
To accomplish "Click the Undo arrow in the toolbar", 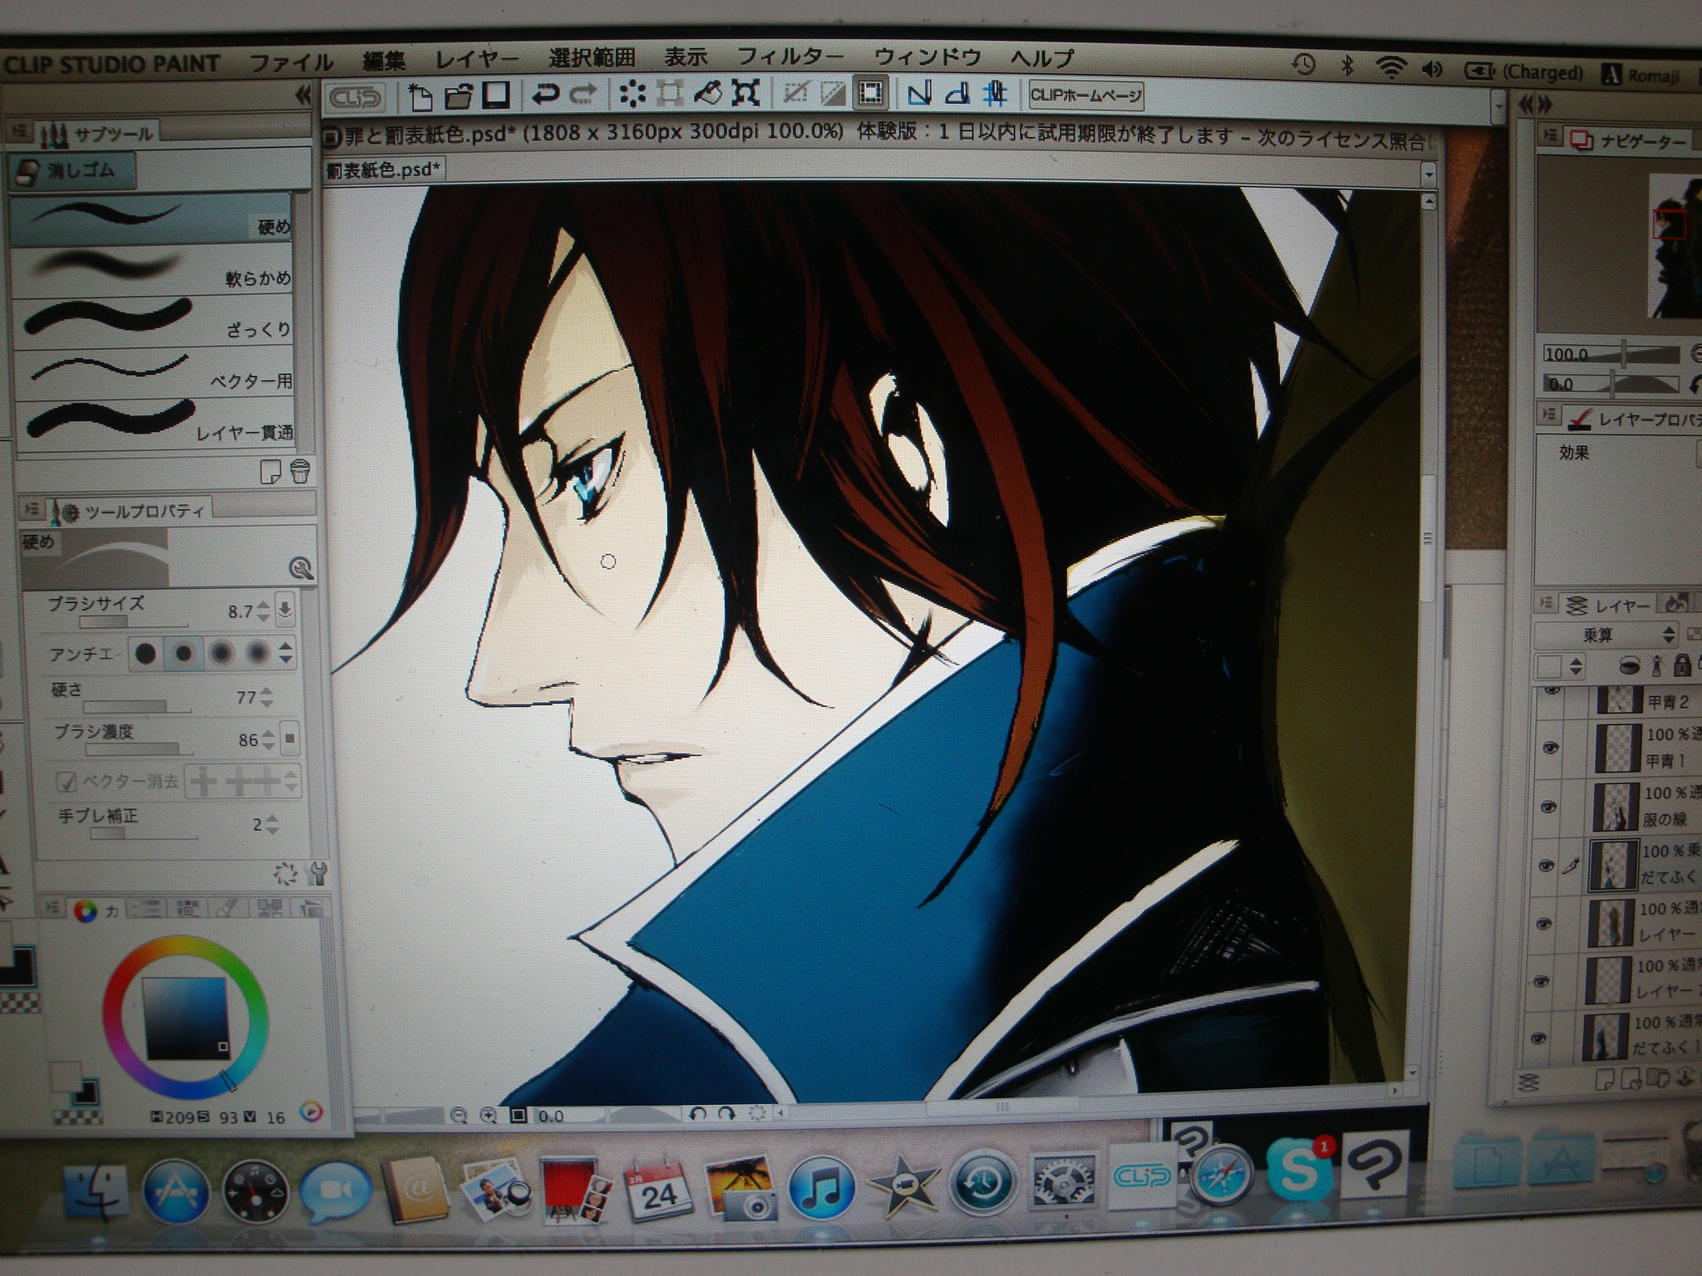I will 545,95.
